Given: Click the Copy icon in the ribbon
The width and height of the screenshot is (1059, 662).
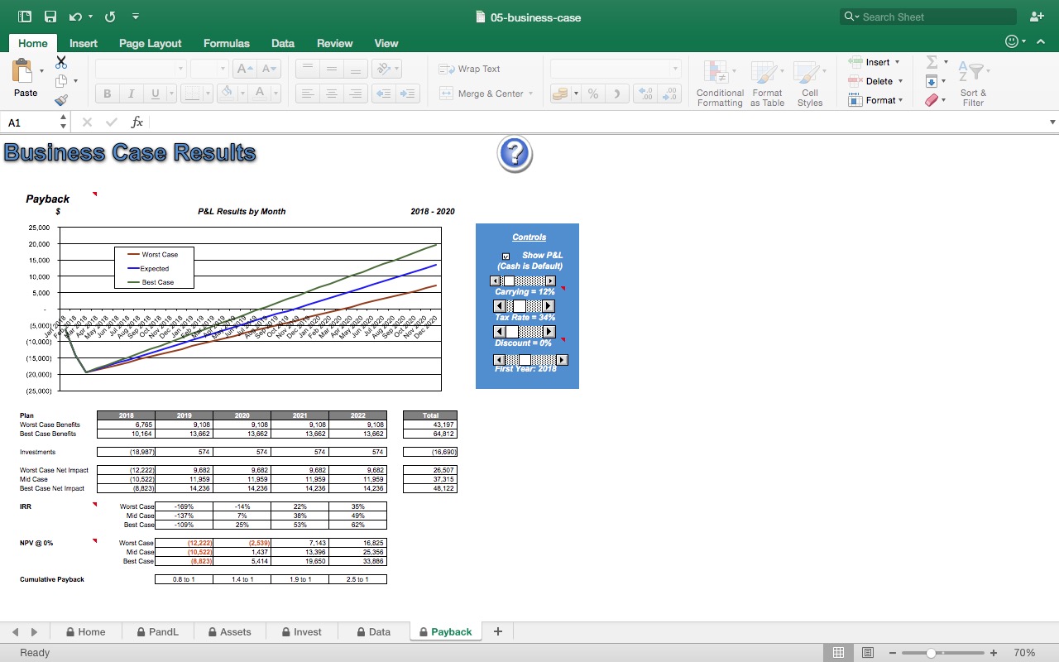Looking at the screenshot, I should point(61,81).
